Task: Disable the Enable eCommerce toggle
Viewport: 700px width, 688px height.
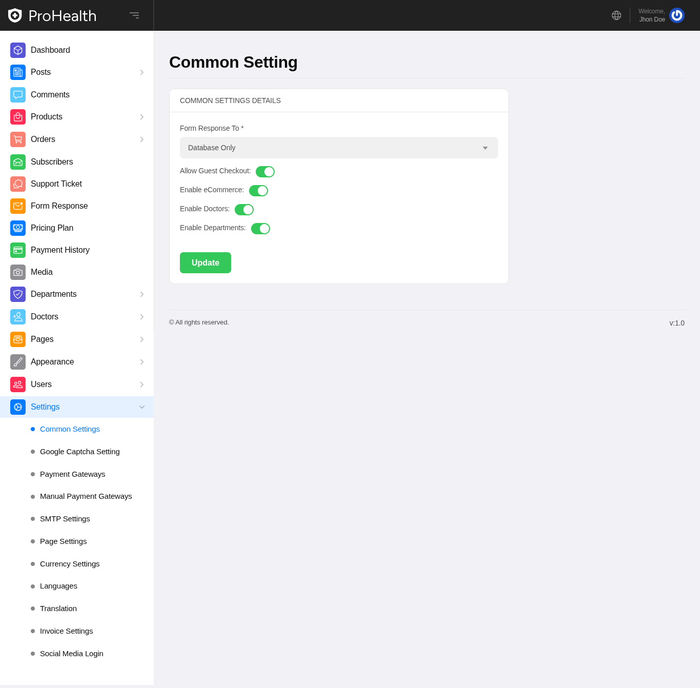Action: [258, 191]
